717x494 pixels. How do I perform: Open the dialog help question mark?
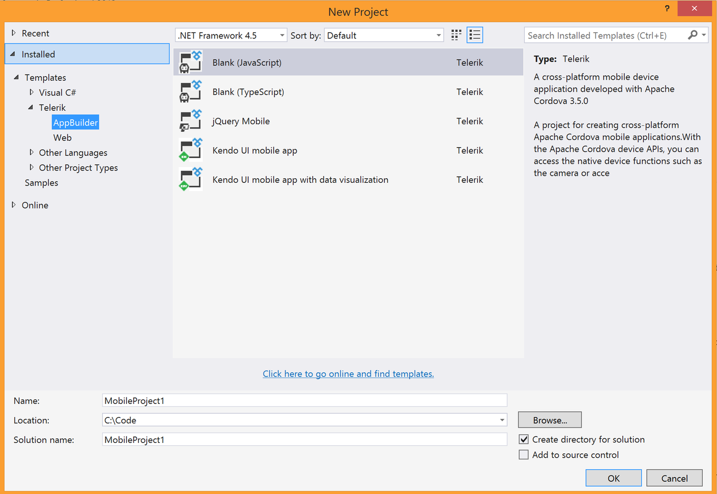[x=667, y=9]
